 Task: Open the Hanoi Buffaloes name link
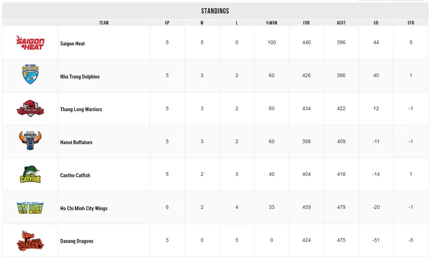click(x=76, y=142)
